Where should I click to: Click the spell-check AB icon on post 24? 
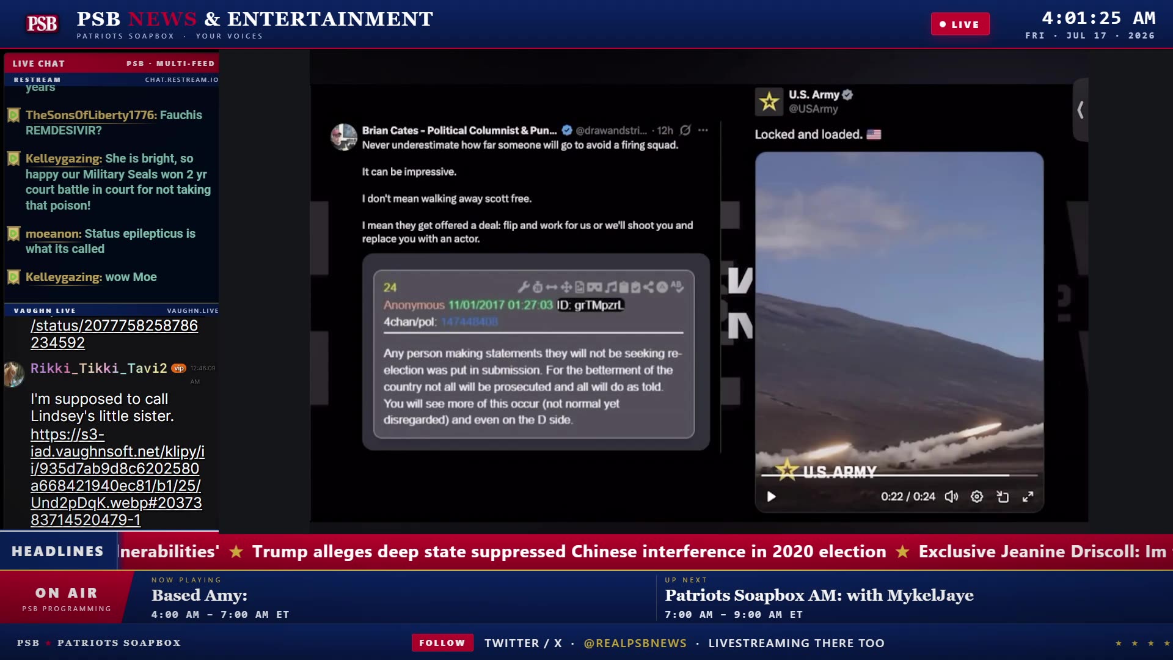(677, 287)
